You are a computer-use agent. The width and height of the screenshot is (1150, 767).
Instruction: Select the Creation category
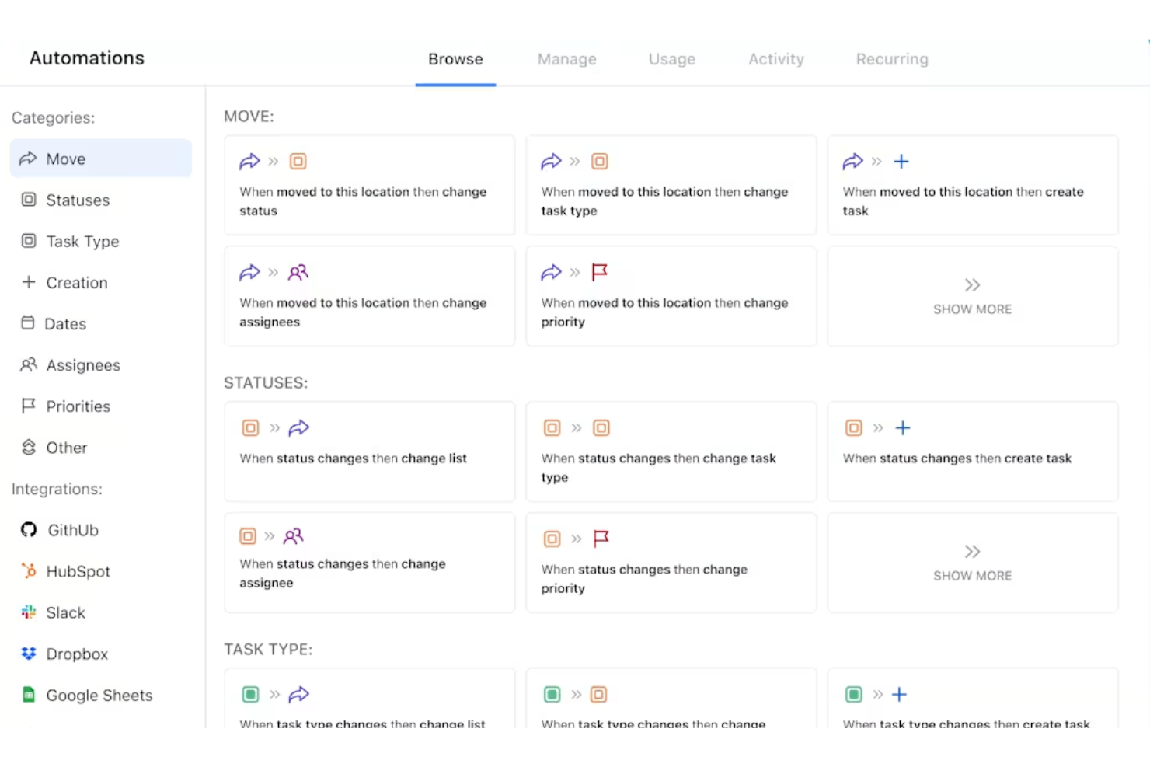pyautogui.click(x=77, y=282)
